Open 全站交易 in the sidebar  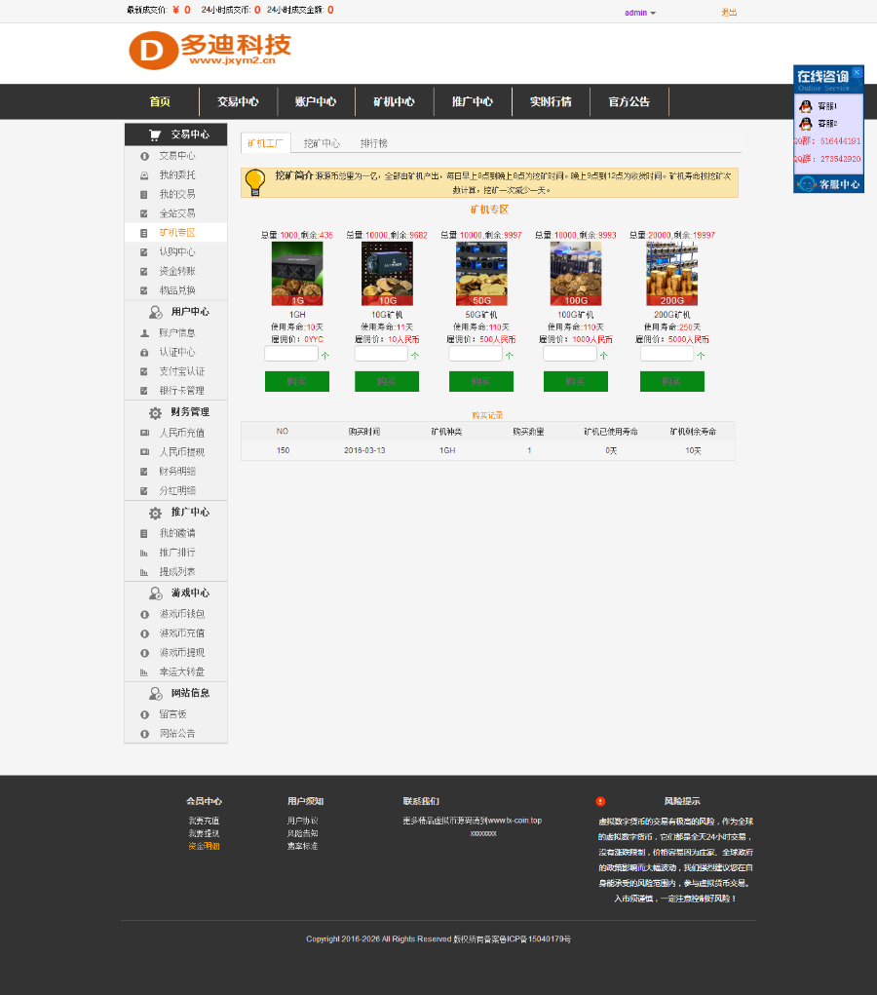177,213
